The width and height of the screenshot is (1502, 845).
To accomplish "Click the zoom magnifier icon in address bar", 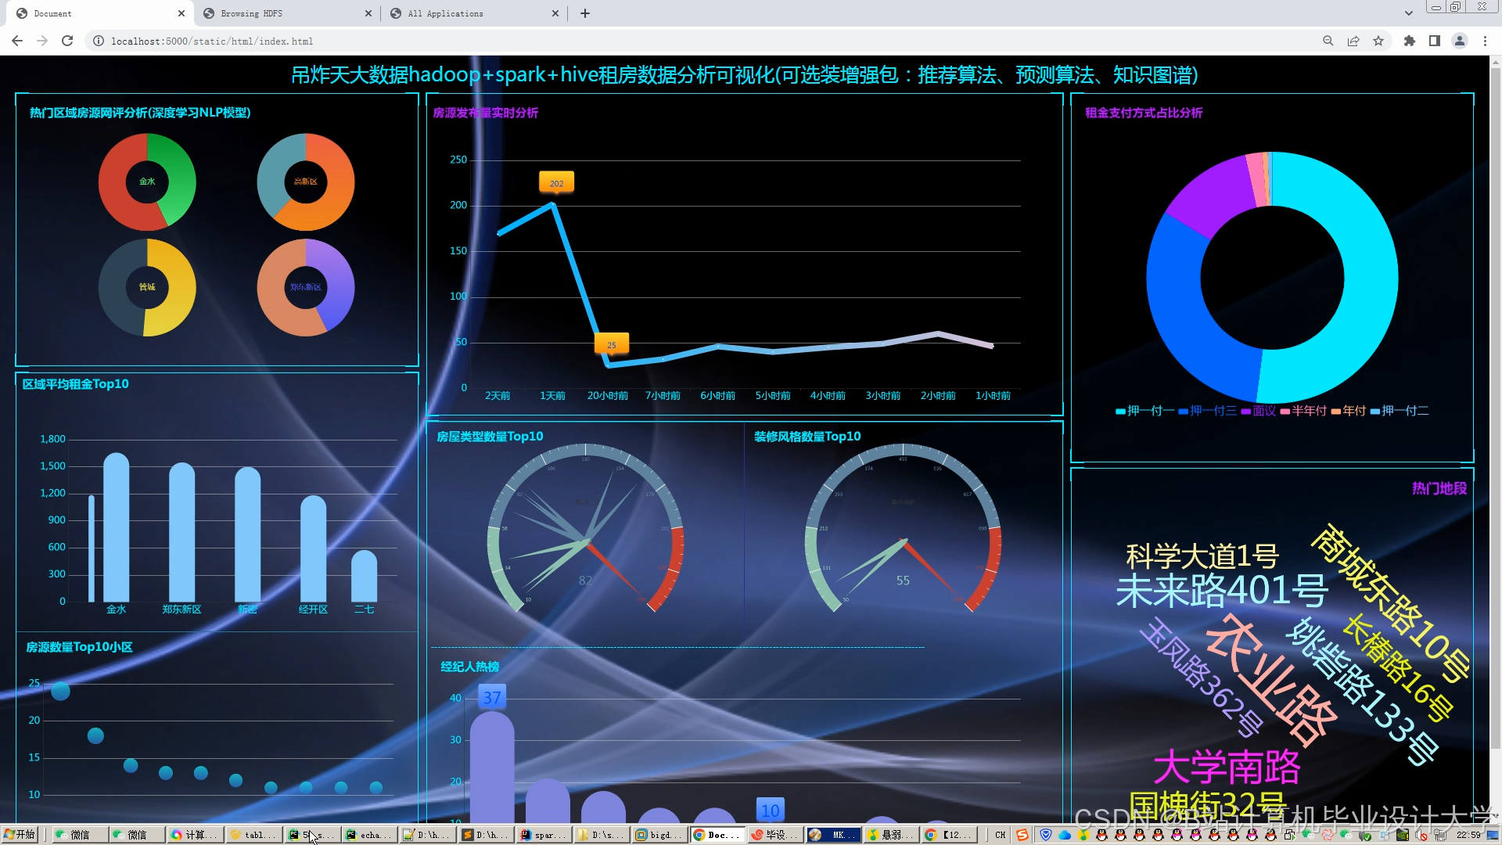I will pos(1328,41).
